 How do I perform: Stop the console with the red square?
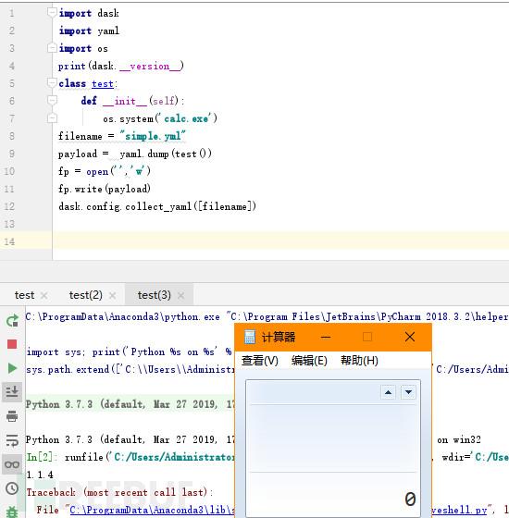pyautogui.click(x=12, y=344)
